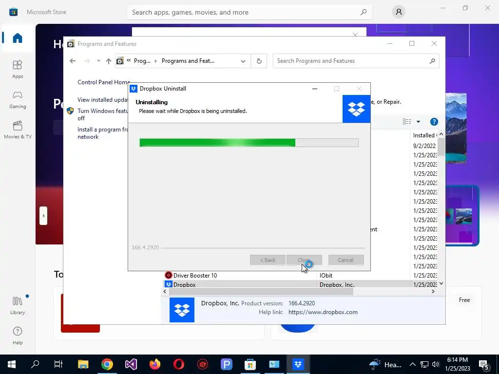Image resolution: width=499 pixels, height=374 pixels.
Task: Open Task View on taskbar
Action: coord(58,364)
